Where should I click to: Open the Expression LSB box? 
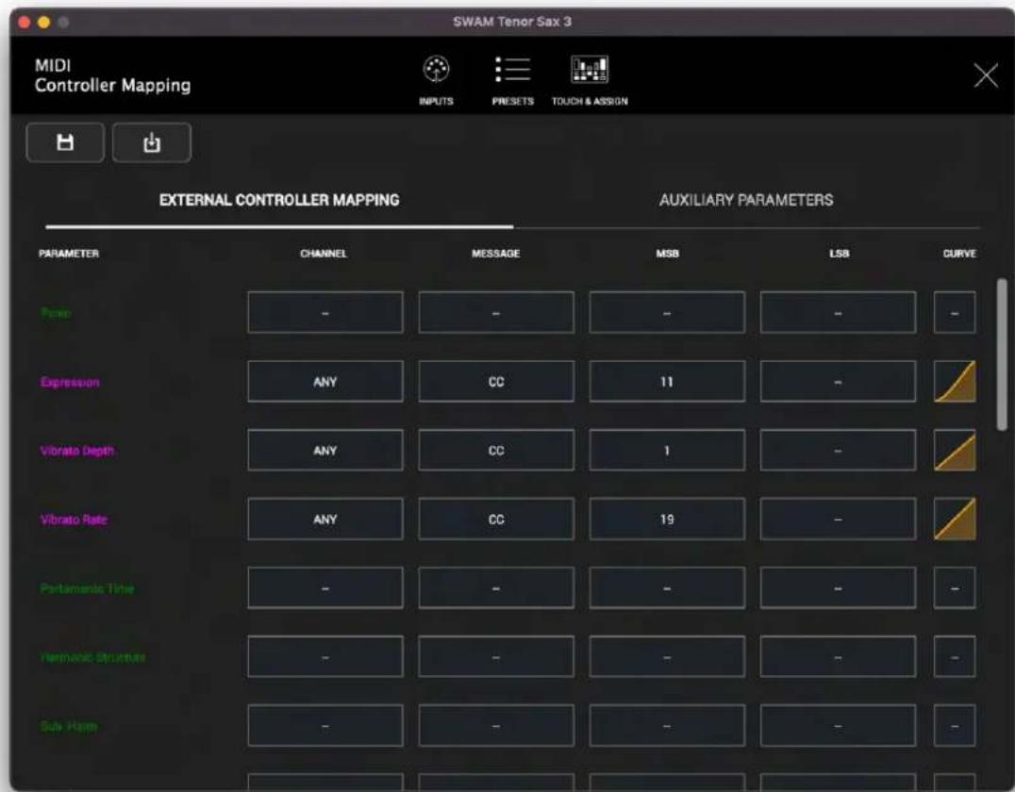[838, 382]
